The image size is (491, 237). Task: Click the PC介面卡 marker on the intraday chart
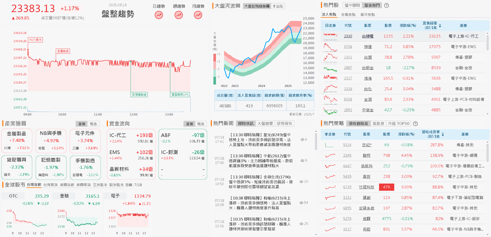[36, 40]
